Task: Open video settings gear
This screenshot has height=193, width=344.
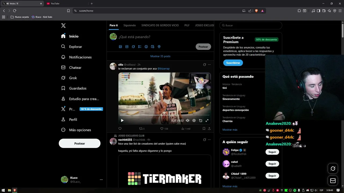Action: tap(194, 121)
